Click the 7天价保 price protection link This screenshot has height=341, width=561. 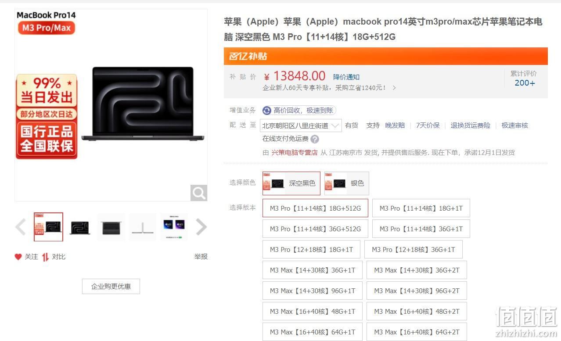coord(428,126)
